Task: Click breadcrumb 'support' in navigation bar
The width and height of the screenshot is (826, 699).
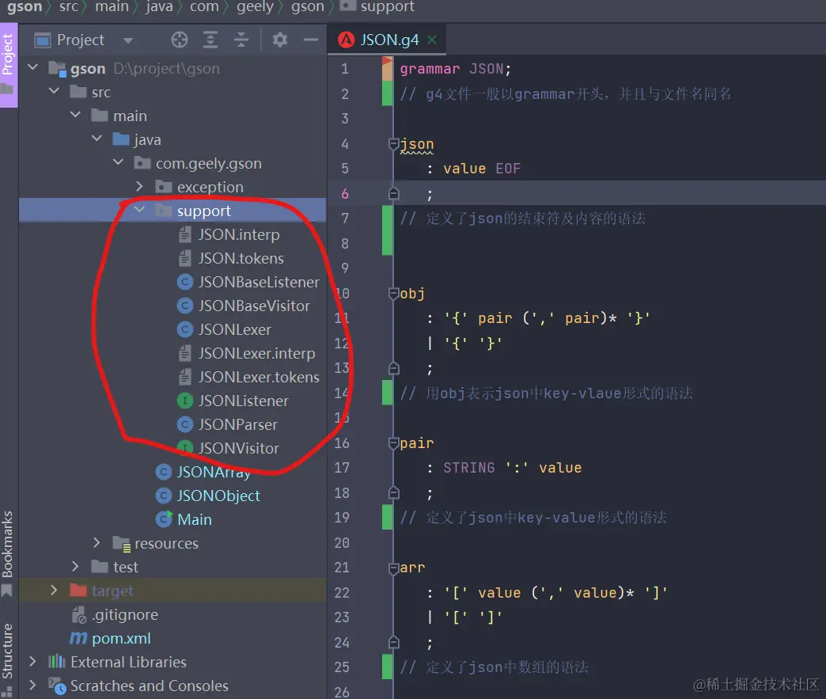Action: 387,6
